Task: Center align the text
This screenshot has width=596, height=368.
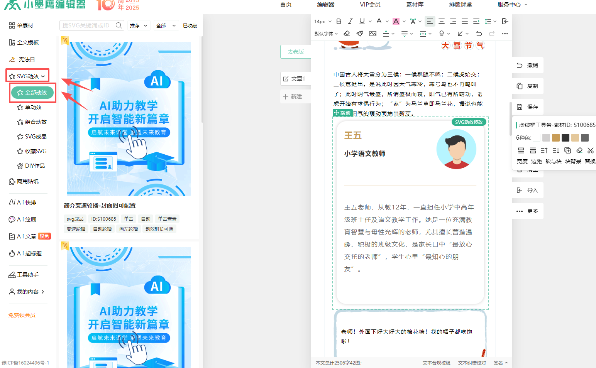Action: coord(442,21)
